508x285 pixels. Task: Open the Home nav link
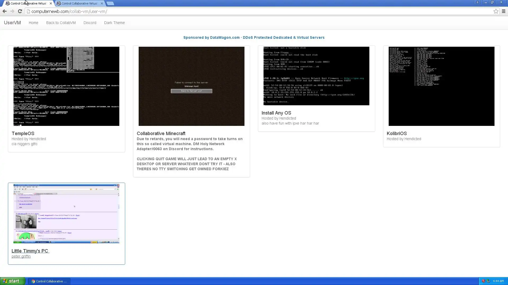(33, 23)
